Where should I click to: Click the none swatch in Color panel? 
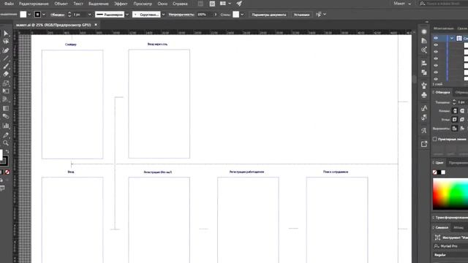coord(435,172)
